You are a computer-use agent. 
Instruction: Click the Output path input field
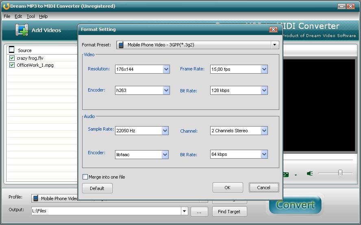point(106,211)
